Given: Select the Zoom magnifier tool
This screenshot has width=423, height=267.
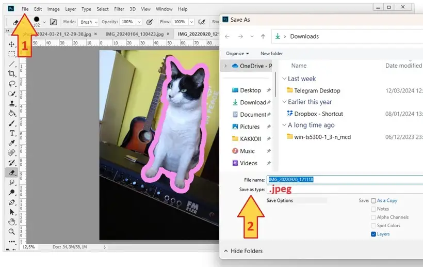Looking at the screenshot, I should pos(11,232).
